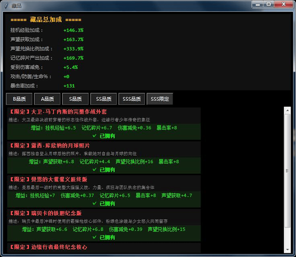Click the 受到伤害减免 value +5.4%
Image resolution: width=296 pixels, height=257 pixels.
coord(71,67)
